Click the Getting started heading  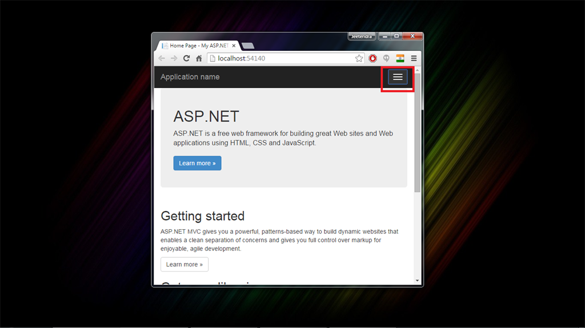(x=203, y=216)
